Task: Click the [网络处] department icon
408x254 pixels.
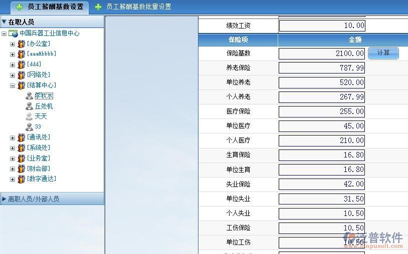Action: (x=22, y=75)
